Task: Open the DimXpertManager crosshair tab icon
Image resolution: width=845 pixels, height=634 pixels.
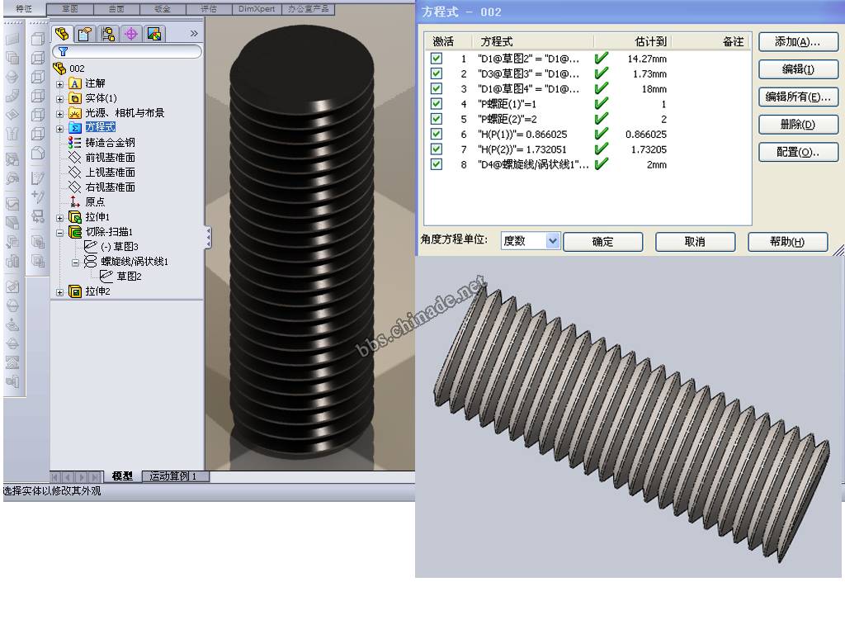Action: [x=131, y=34]
